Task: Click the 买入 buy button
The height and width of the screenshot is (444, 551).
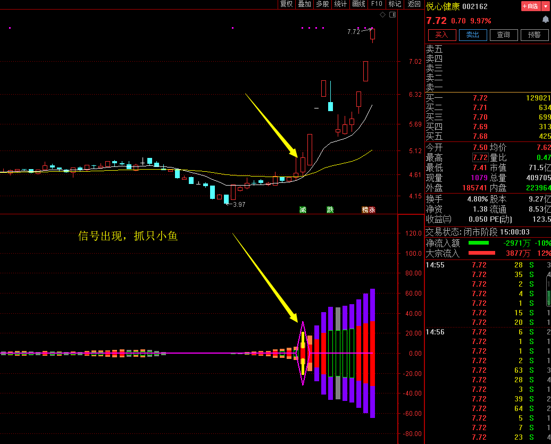Action: pyautogui.click(x=442, y=35)
